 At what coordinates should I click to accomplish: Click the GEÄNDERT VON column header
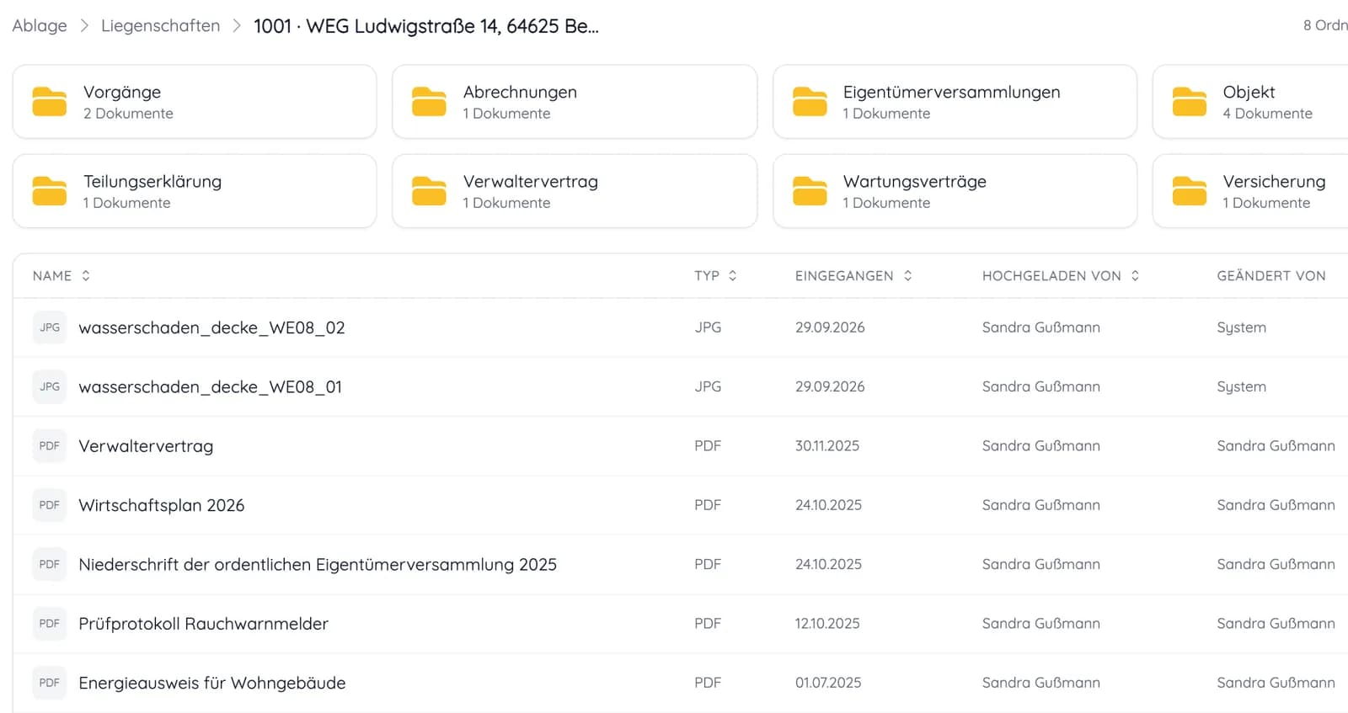coord(1271,276)
